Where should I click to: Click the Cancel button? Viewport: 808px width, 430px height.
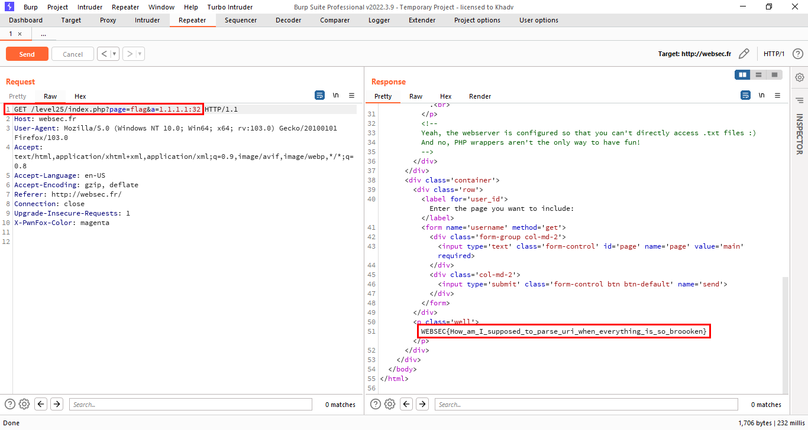pyautogui.click(x=73, y=54)
